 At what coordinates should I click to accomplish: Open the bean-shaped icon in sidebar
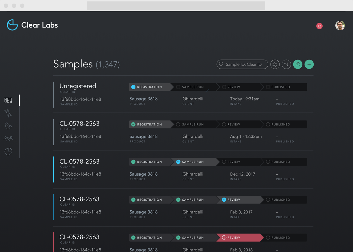[x=8, y=126]
